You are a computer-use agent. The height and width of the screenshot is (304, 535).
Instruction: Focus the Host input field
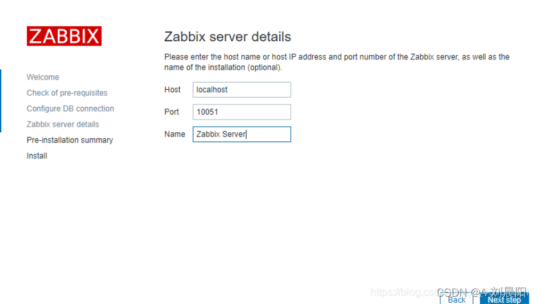tap(242, 90)
